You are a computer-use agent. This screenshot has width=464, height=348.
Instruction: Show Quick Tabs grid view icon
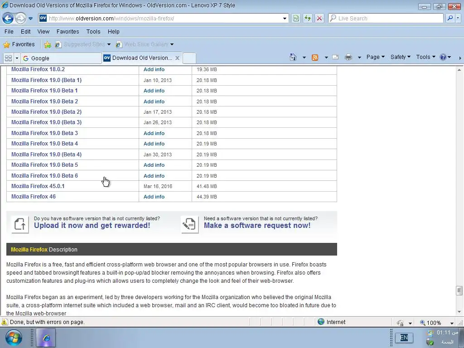(8, 58)
